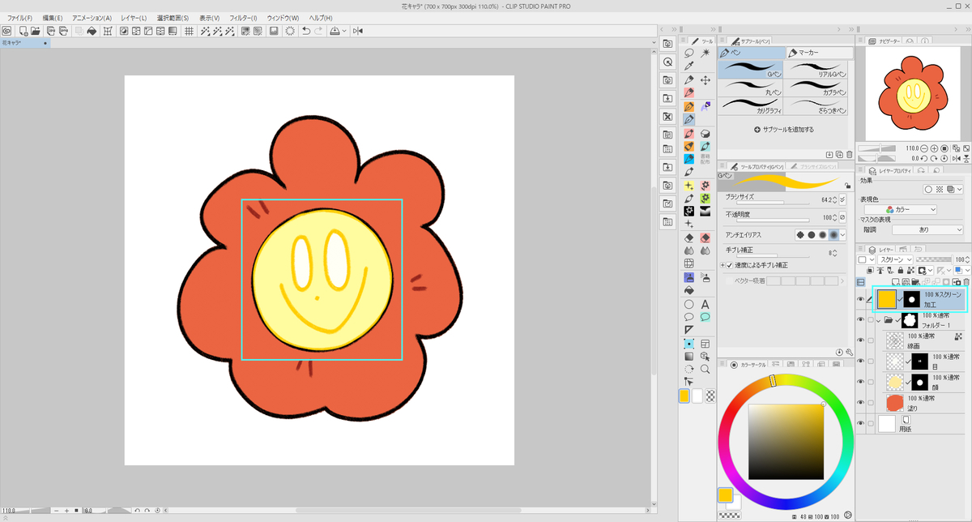The image size is (972, 522).
Task: Select the speech balloon tool
Action: tap(689, 317)
